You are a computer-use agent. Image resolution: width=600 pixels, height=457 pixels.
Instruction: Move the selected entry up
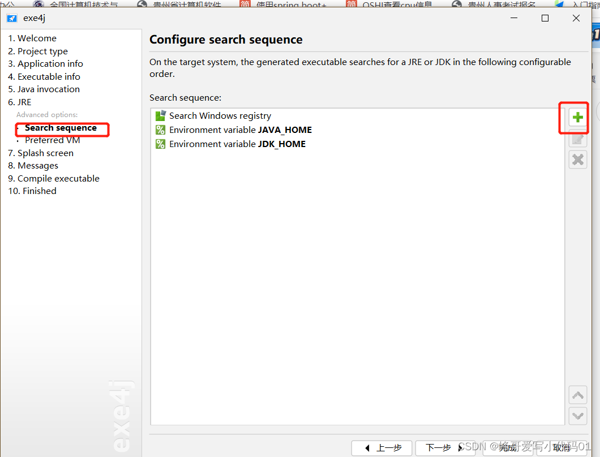click(x=577, y=395)
